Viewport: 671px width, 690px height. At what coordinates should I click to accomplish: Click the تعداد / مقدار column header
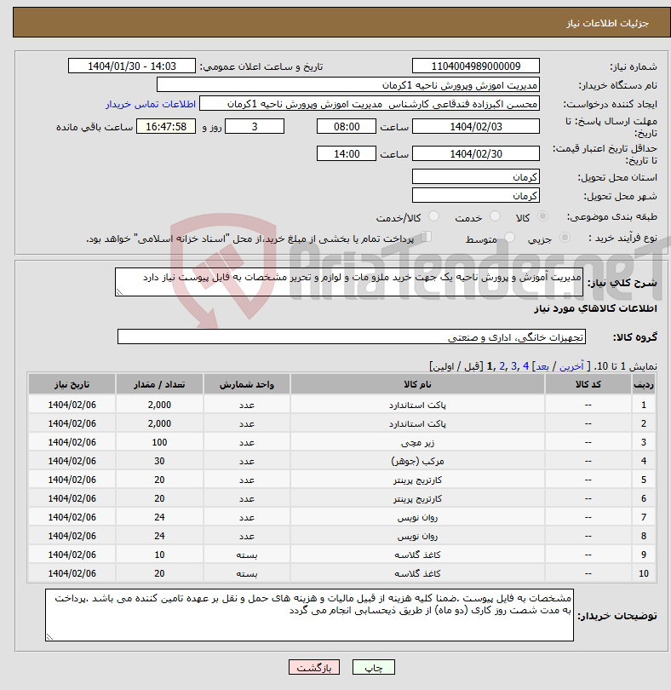point(159,384)
